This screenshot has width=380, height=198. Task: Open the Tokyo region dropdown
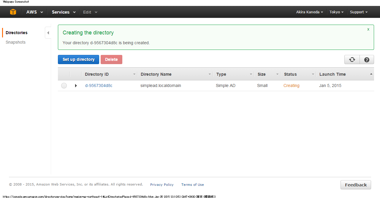tap(336, 12)
